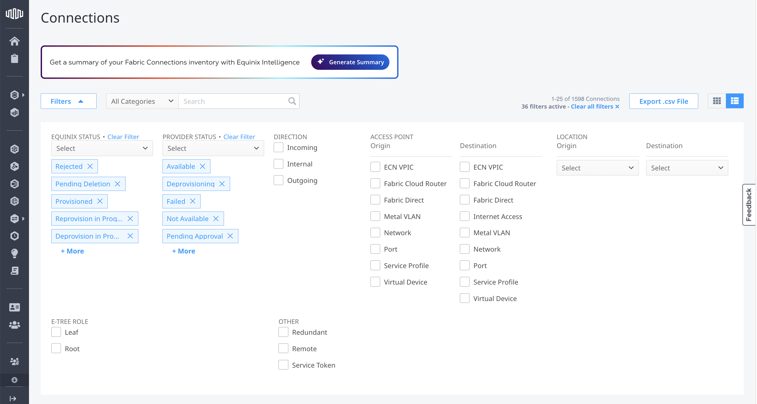The image size is (757, 404).
Task: Collapse the Filters panel
Action: click(68, 101)
